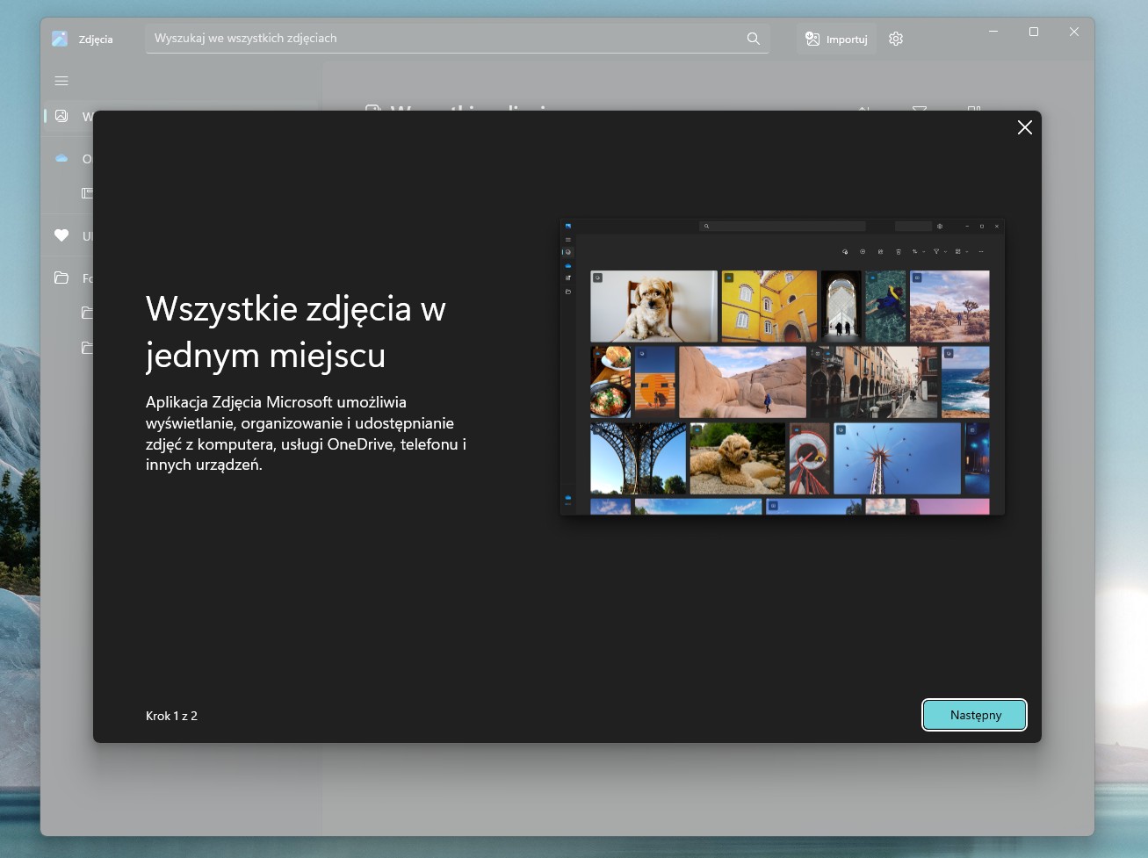1148x858 pixels.
Task: Select the second subfolder in the sidebar
Action: click(88, 348)
